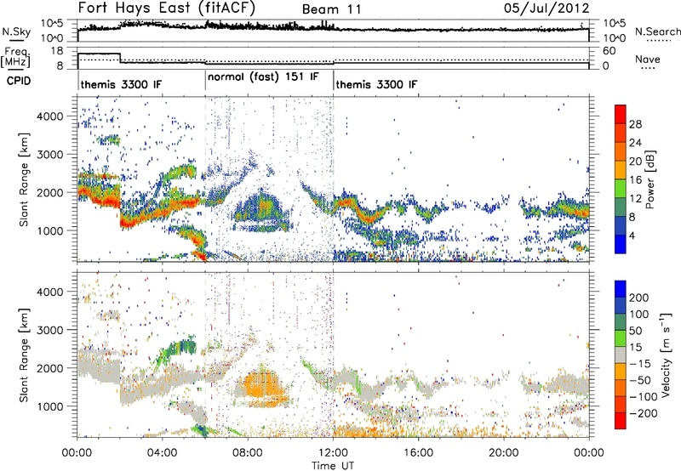Click the '20:00' time tick label
Viewport: 681px width, 471px height.
tap(504, 453)
